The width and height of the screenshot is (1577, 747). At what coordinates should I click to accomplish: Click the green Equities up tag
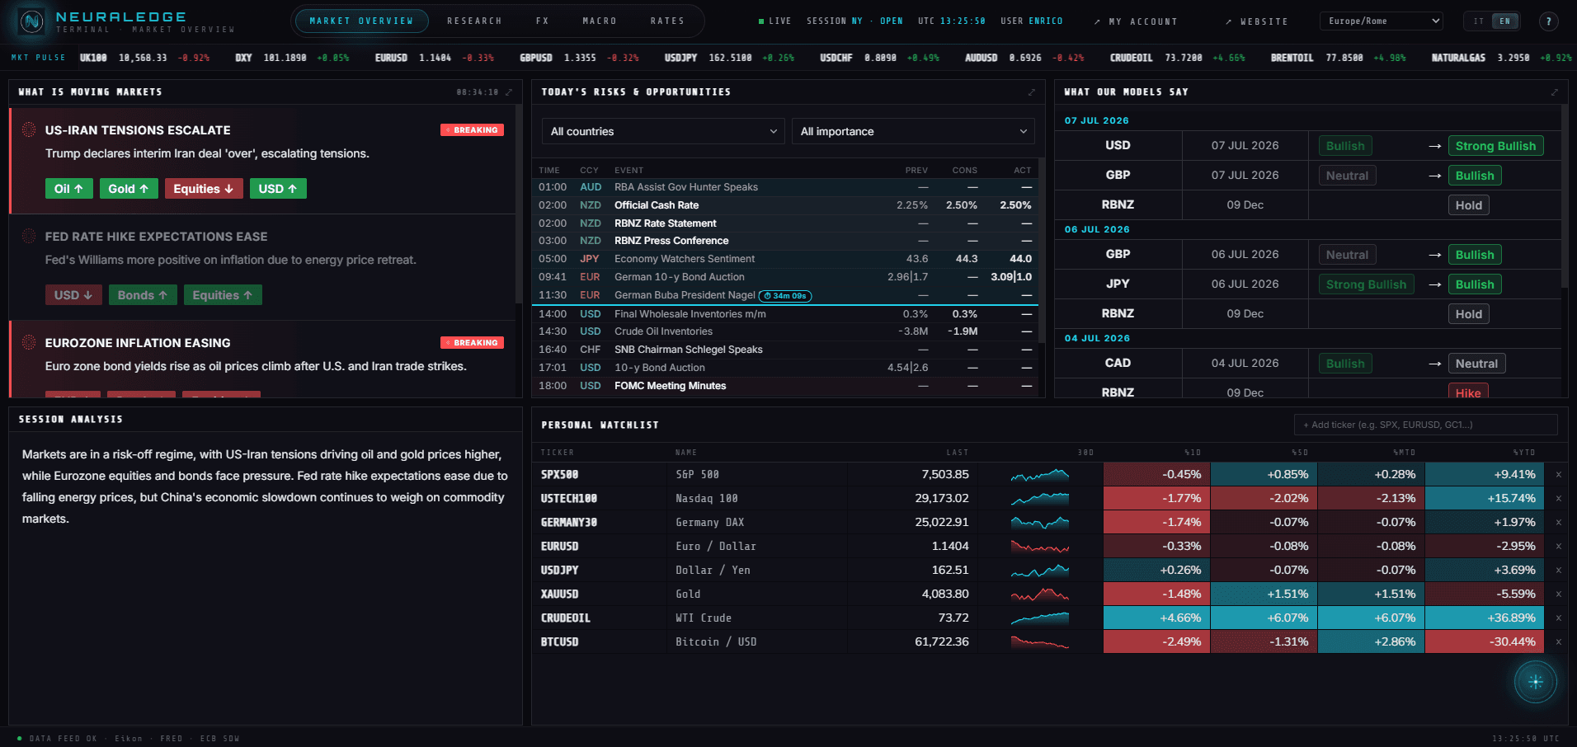click(x=223, y=295)
